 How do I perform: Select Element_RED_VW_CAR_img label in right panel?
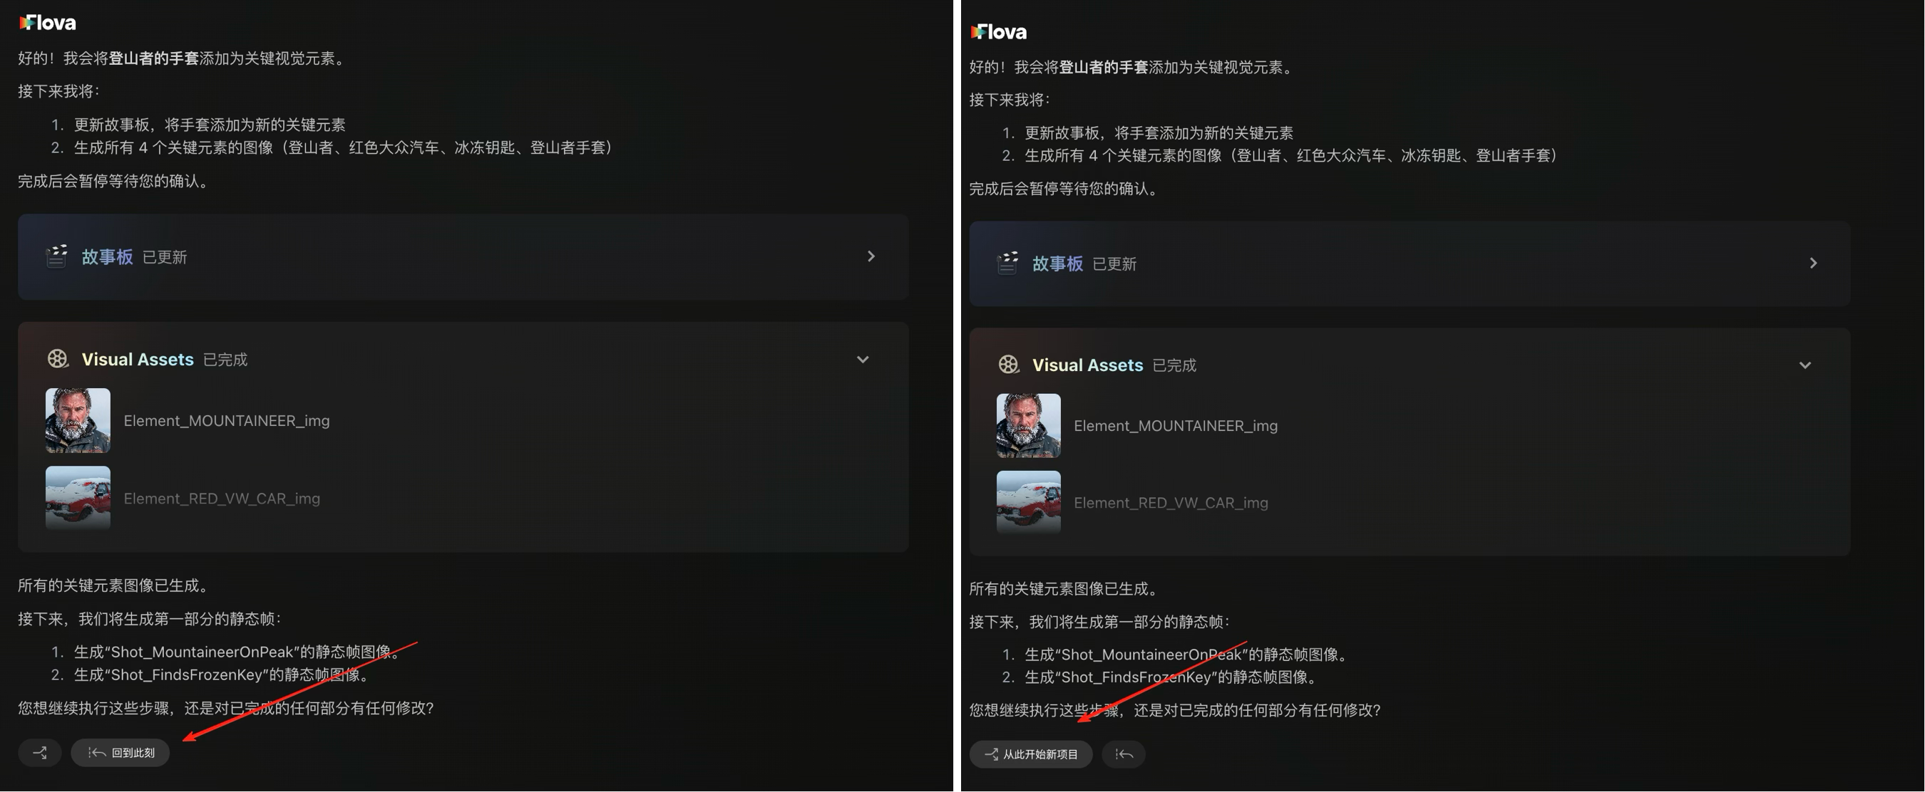coord(1170,502)
